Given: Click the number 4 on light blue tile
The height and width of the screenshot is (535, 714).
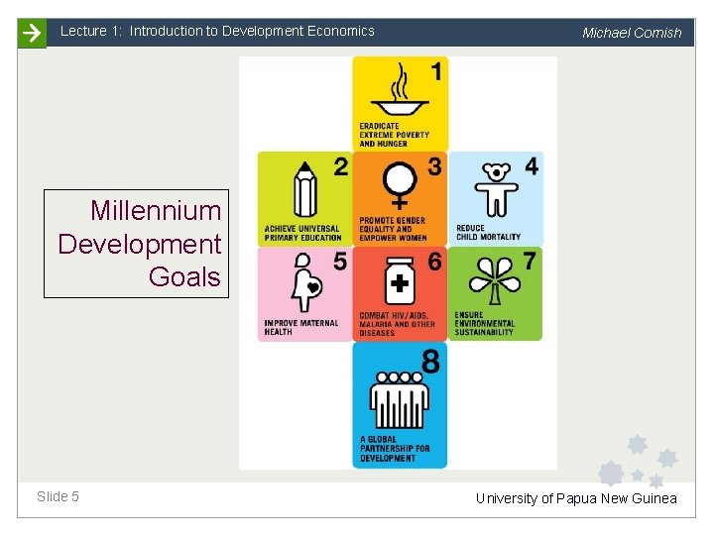Looking at the screenshot, I should [x=532, y=166].
